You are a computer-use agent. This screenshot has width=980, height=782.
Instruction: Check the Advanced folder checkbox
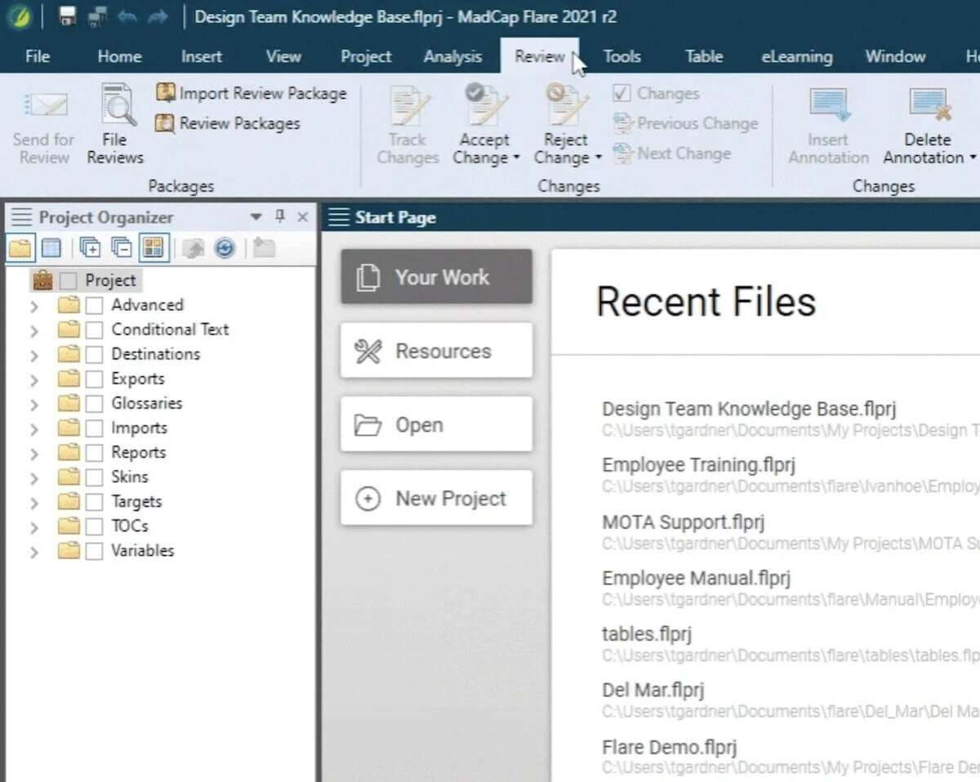(x=95, y=305)
